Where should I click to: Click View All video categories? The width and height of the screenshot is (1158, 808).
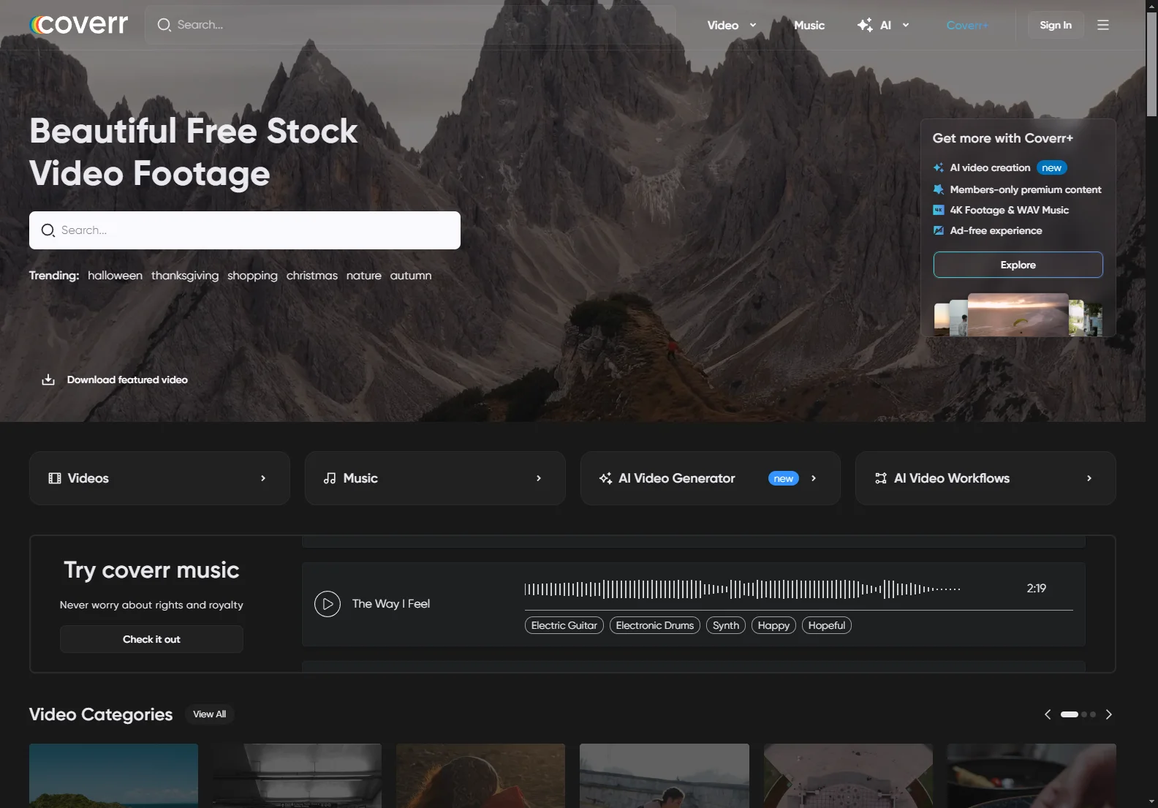point(210,714)
